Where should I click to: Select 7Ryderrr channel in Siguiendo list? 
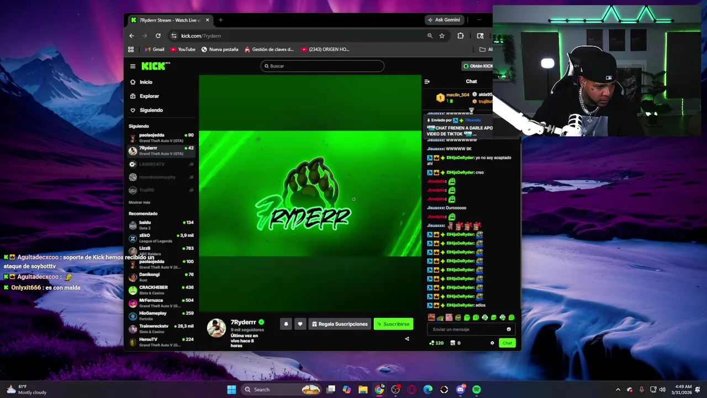(x=161, y=150)
